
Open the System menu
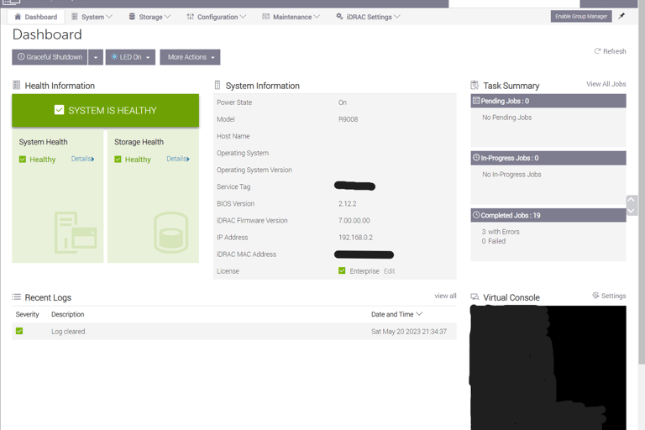pyautogui.click(x=92, y=17)
